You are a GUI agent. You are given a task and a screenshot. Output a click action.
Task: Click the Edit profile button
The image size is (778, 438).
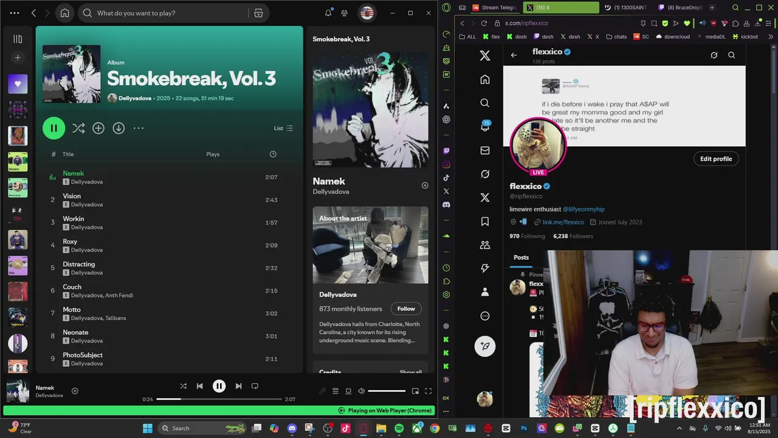716,159
